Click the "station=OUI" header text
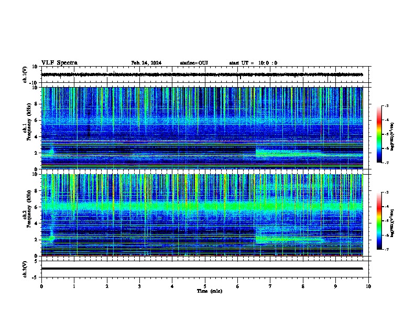This screenshot has width=415, height=321. 194,63
